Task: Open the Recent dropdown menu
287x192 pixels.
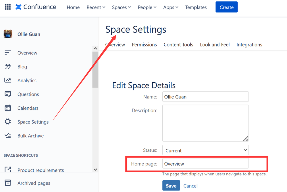Action: tap(96, 7)
